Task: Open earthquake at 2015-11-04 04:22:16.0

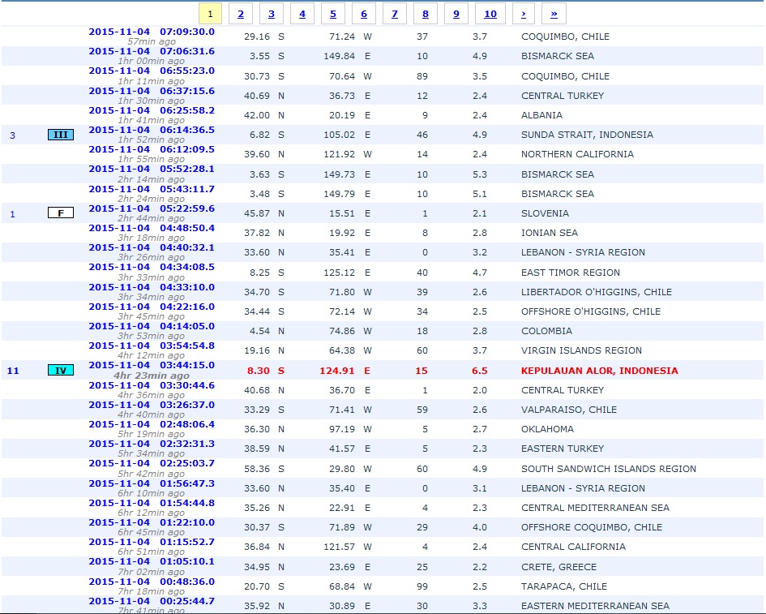Action: [152, 307]
